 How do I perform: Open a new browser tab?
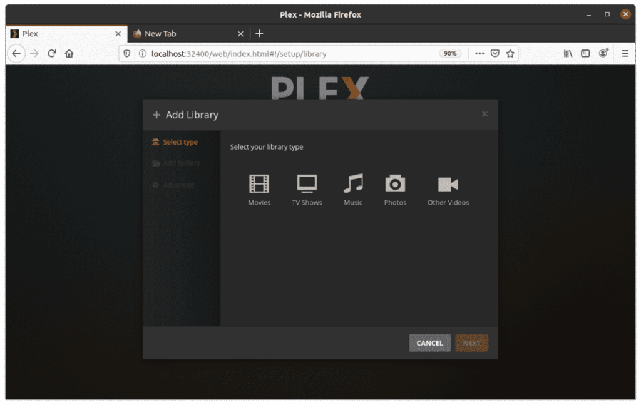259,34
